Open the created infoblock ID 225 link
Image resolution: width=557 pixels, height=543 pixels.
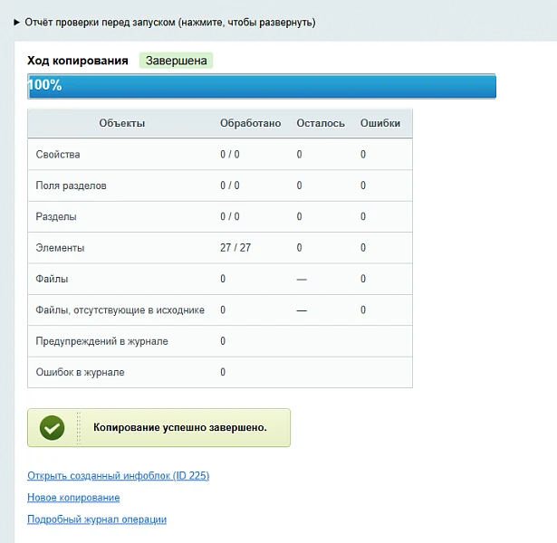(119, 475)
